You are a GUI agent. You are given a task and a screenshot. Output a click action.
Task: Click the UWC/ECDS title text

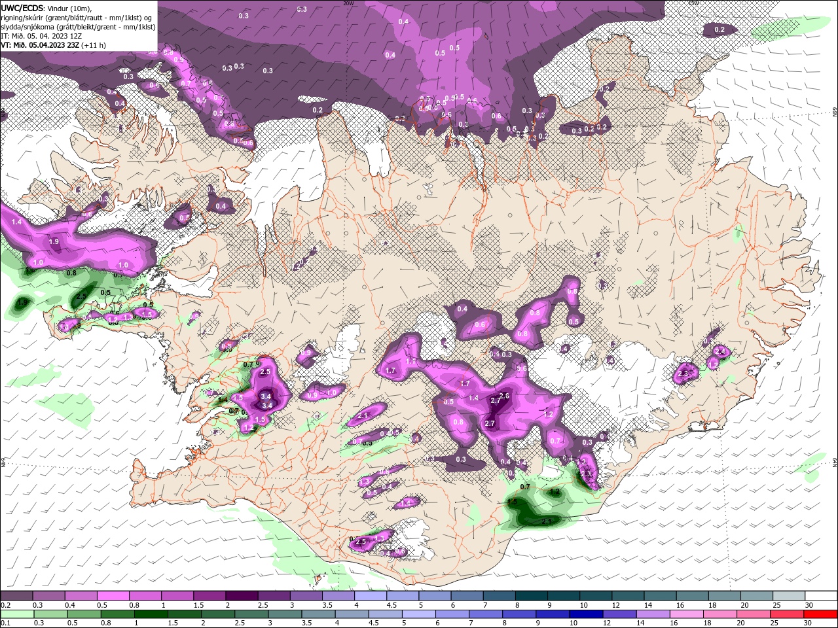tap(22, 8)
